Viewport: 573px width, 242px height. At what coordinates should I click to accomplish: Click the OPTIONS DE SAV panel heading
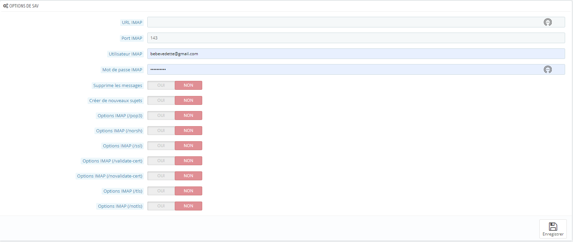[x=24, y=6]
